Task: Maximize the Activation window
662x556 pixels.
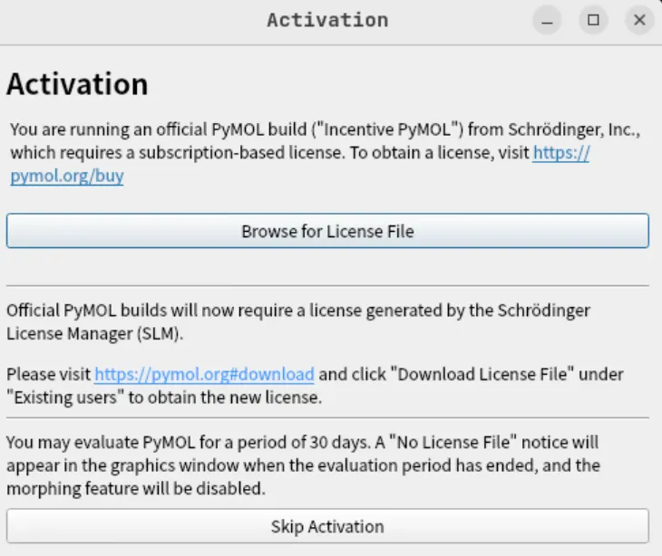Action: (x=593, y=20)
